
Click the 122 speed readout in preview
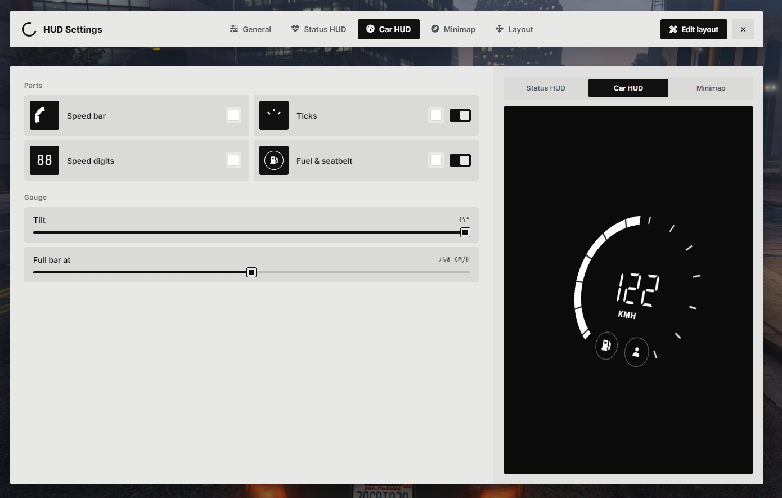click(638, 289)
